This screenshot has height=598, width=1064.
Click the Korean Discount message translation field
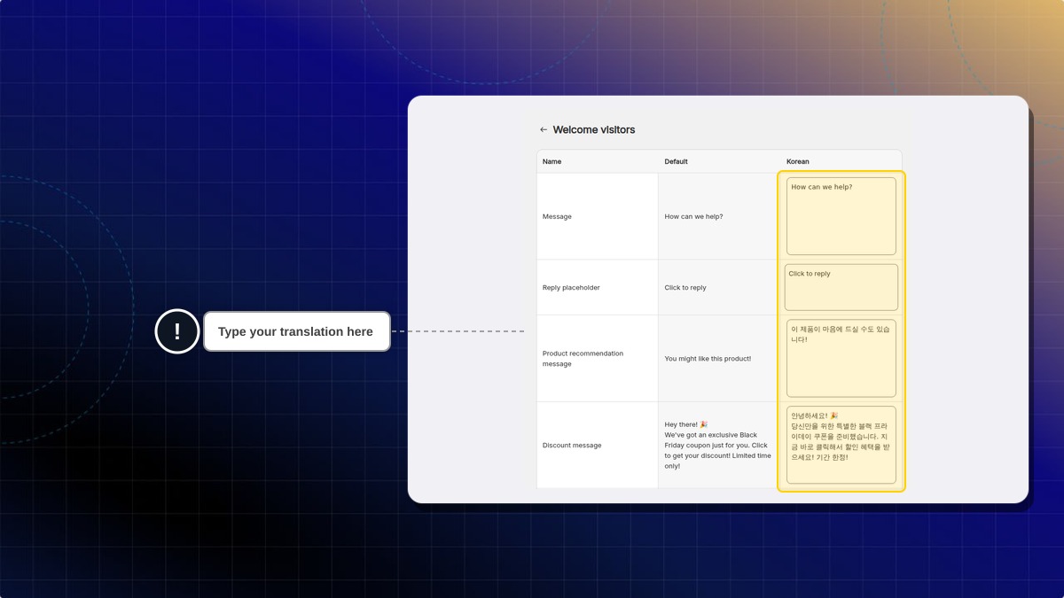[841, 445]
